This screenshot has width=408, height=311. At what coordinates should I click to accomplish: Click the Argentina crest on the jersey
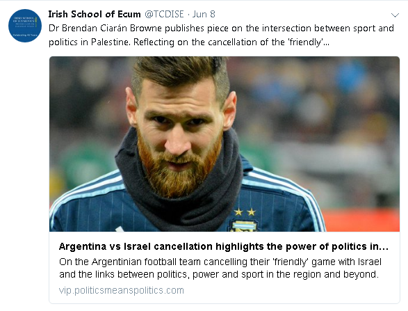pos(243,225)
